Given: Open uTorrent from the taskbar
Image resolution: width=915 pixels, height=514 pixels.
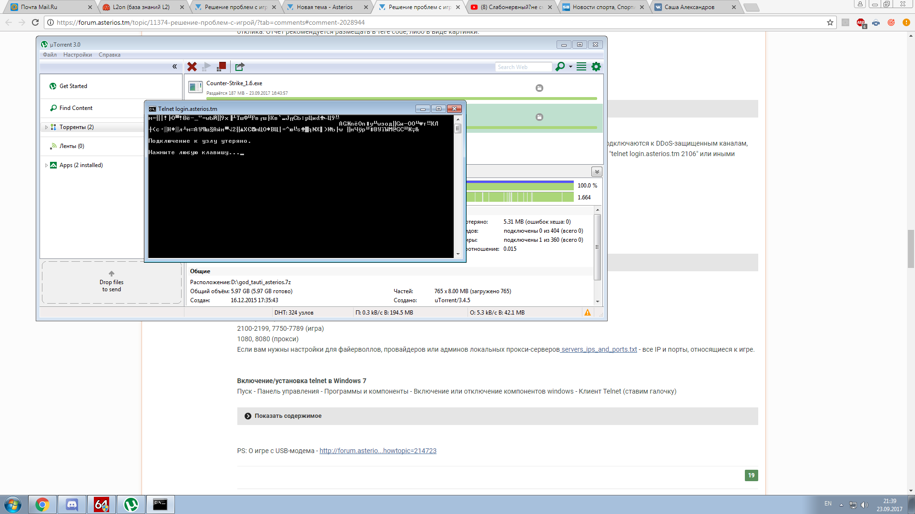Looking at the screenshot, I should [131, 504].
